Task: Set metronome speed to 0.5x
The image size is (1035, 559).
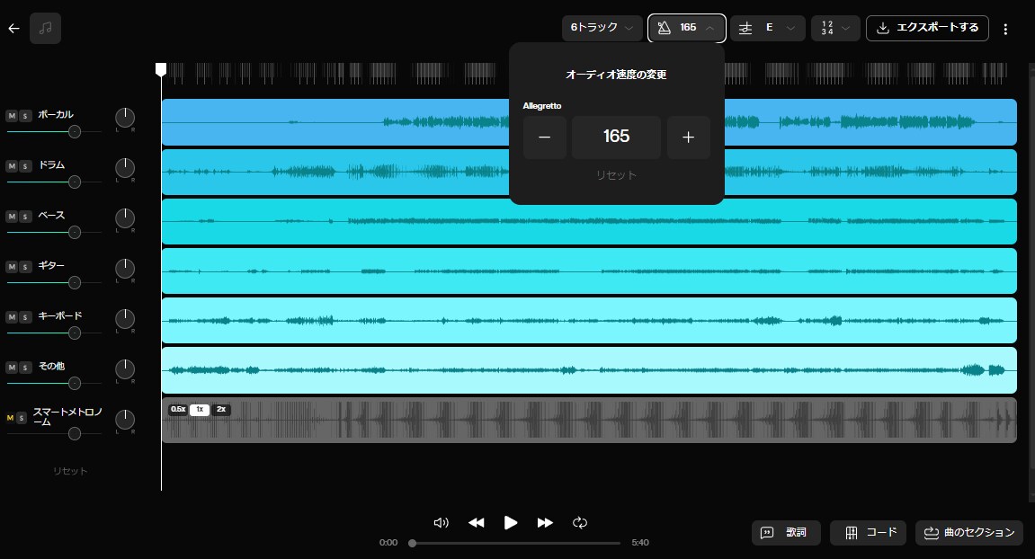Action: tap(178, 410)
